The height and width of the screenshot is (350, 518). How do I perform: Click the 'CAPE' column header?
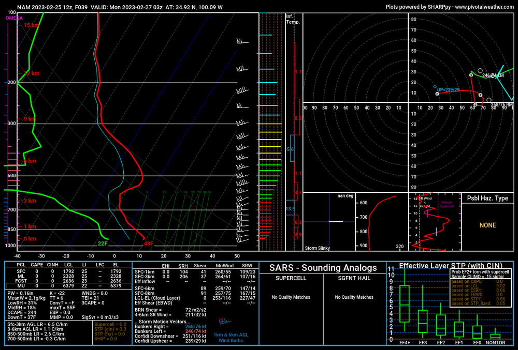pyautogui.click(x=37, y=265)
